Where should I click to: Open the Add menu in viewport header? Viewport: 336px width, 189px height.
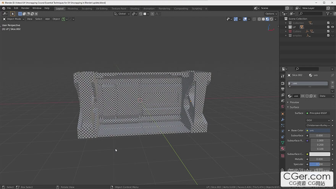tap(47, 19)
